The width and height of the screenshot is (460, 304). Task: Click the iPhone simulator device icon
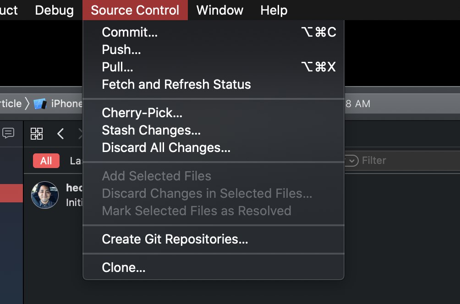click(40, 103)
